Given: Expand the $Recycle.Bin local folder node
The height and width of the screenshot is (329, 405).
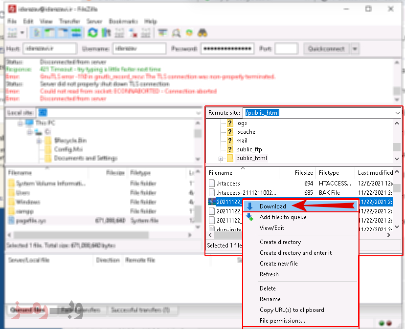Looking at the screenshot, I should click(39, 141).
